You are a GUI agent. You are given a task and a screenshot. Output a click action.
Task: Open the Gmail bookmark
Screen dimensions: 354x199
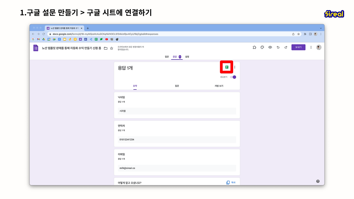coord(38,39)
